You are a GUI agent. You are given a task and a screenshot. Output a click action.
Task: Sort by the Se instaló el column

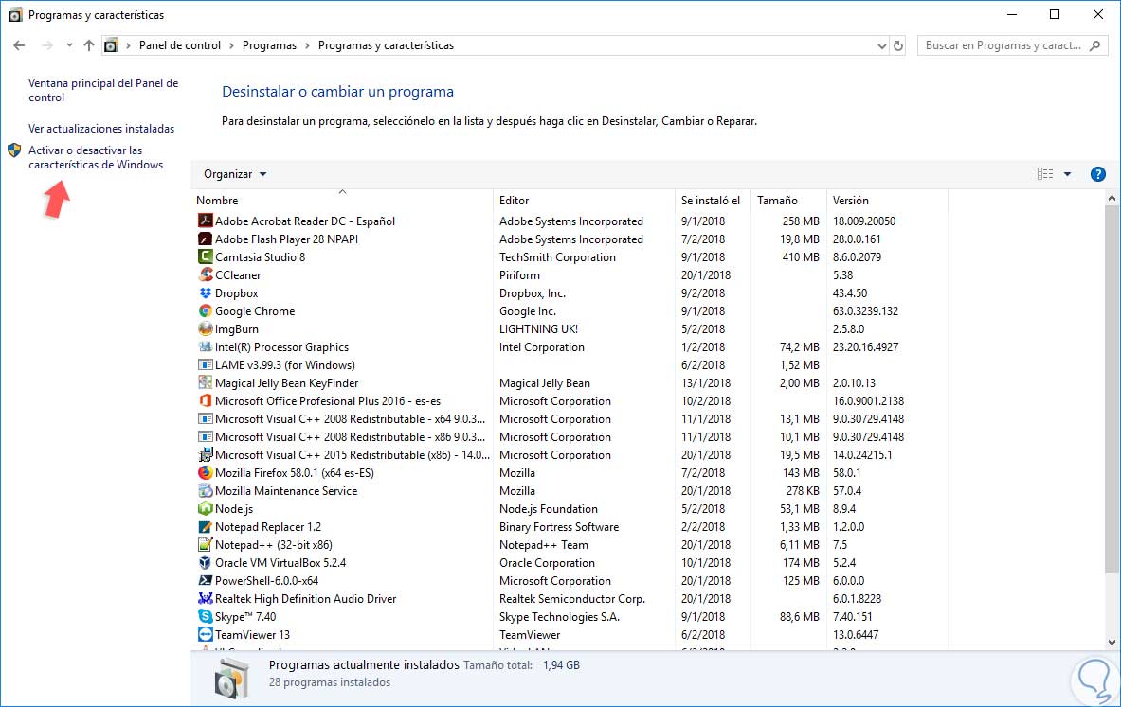click(x=713, y=200)
